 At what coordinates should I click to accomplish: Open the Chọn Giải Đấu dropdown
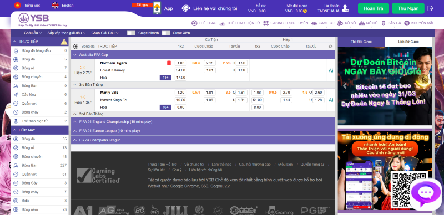[x=105, y=33]
